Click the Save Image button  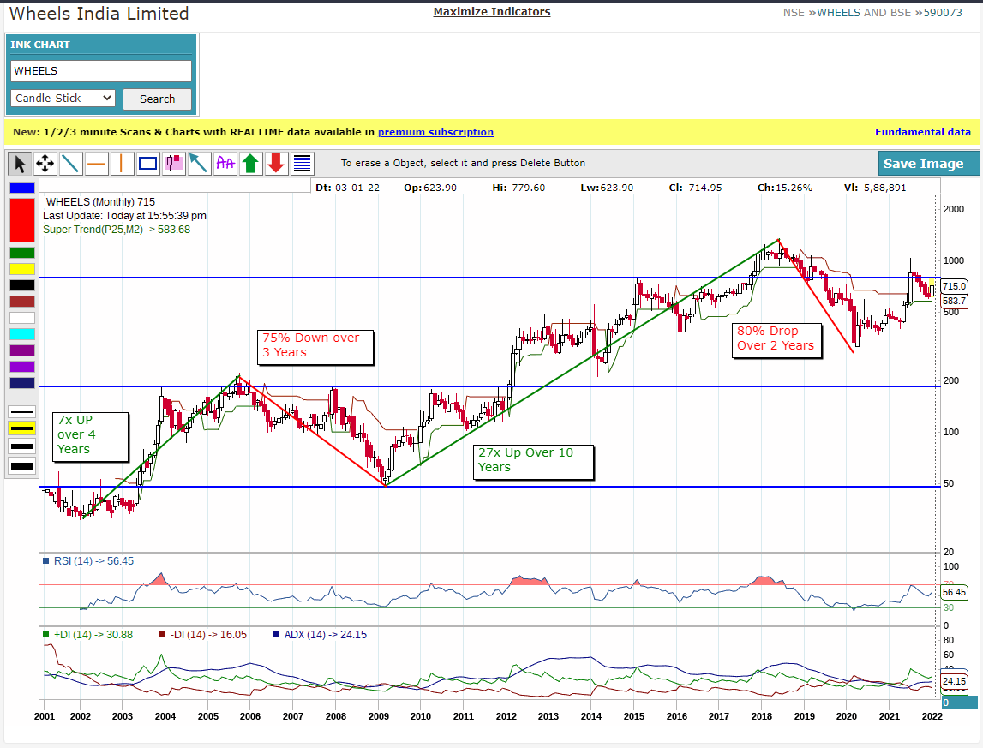coord(928,164)
